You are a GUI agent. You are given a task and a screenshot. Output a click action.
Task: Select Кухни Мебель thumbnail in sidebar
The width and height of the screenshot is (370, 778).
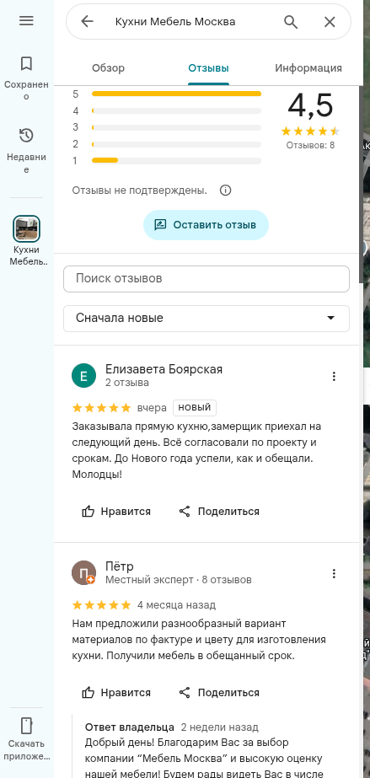pyautogui.click(x=26, y=228)
